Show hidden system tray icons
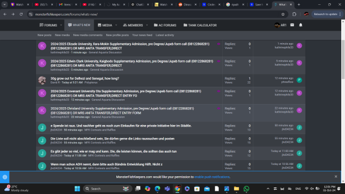Viewport: 345px width, 194px height. pos(268,189)
